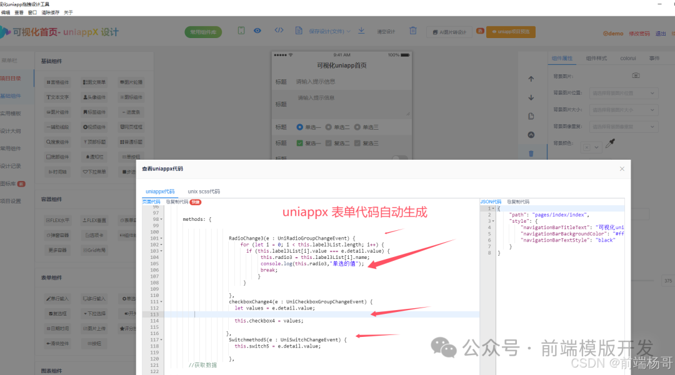
Task: Add the 通知栏 component
Action: click(94, 157)
